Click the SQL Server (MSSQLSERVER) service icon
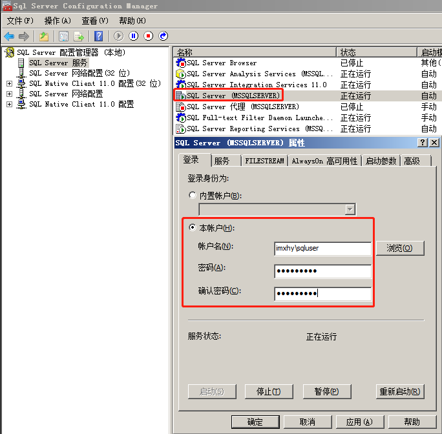Screen dimensions: 442x434 181,96
